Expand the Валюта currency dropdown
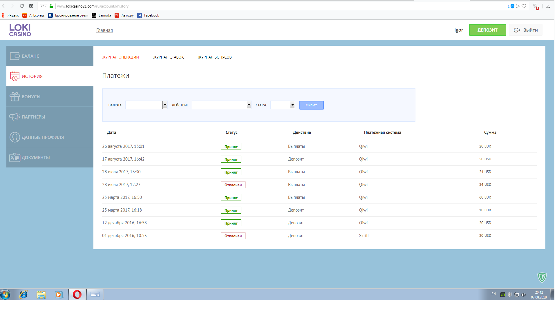 [x=165, y=105]
